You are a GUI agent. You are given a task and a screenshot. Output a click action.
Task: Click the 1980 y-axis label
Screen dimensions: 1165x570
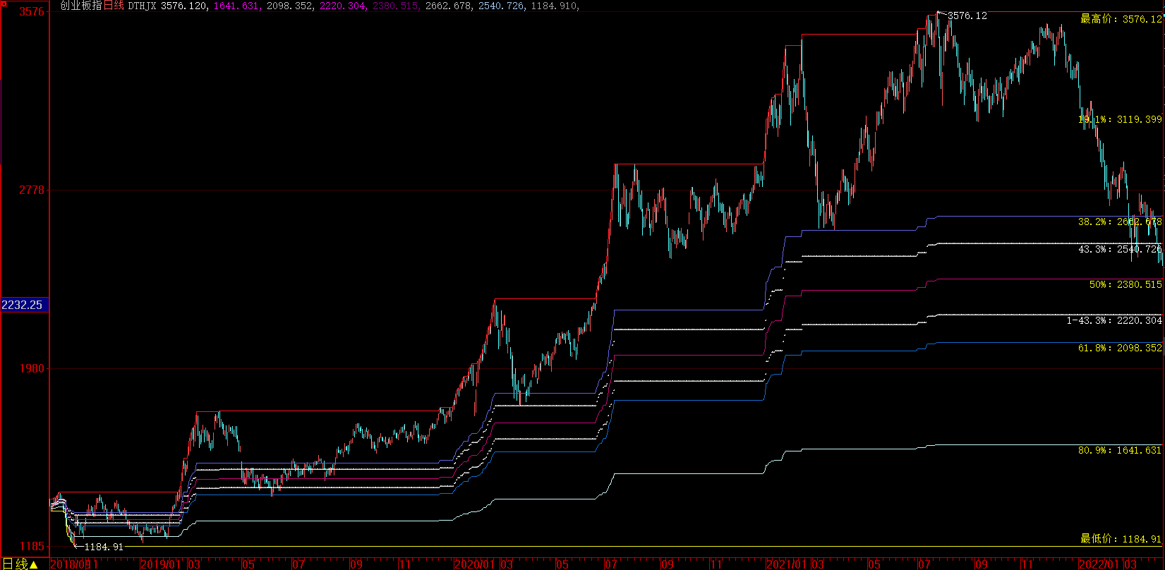pos(32,368)
